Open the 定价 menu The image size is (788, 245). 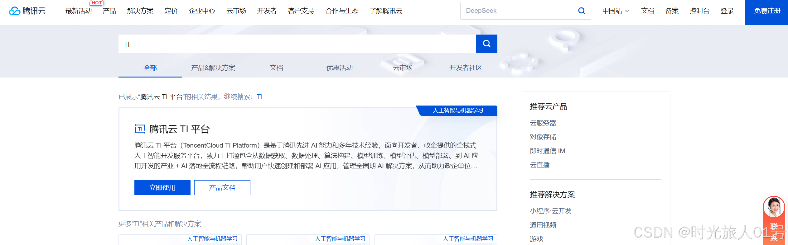pyautogui.click(x=171, y=11)
